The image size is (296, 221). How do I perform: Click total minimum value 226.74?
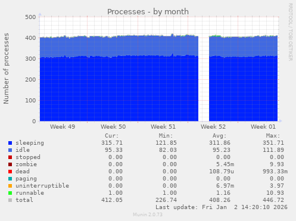[166, 200]
